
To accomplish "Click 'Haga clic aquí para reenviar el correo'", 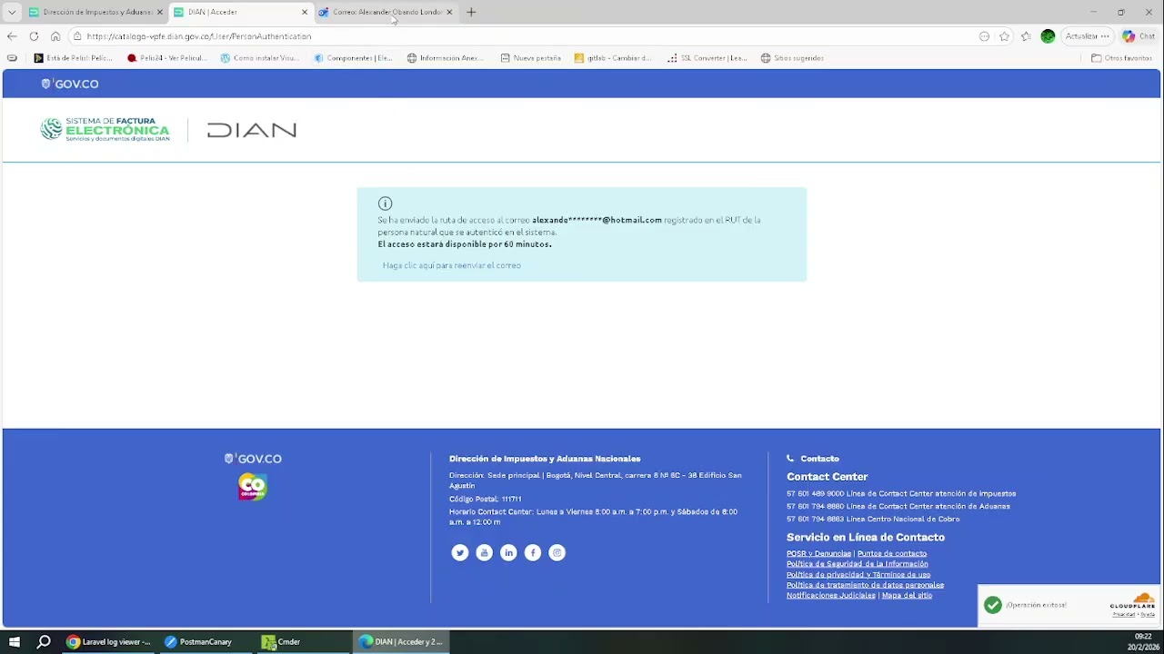I will point(452,265).
